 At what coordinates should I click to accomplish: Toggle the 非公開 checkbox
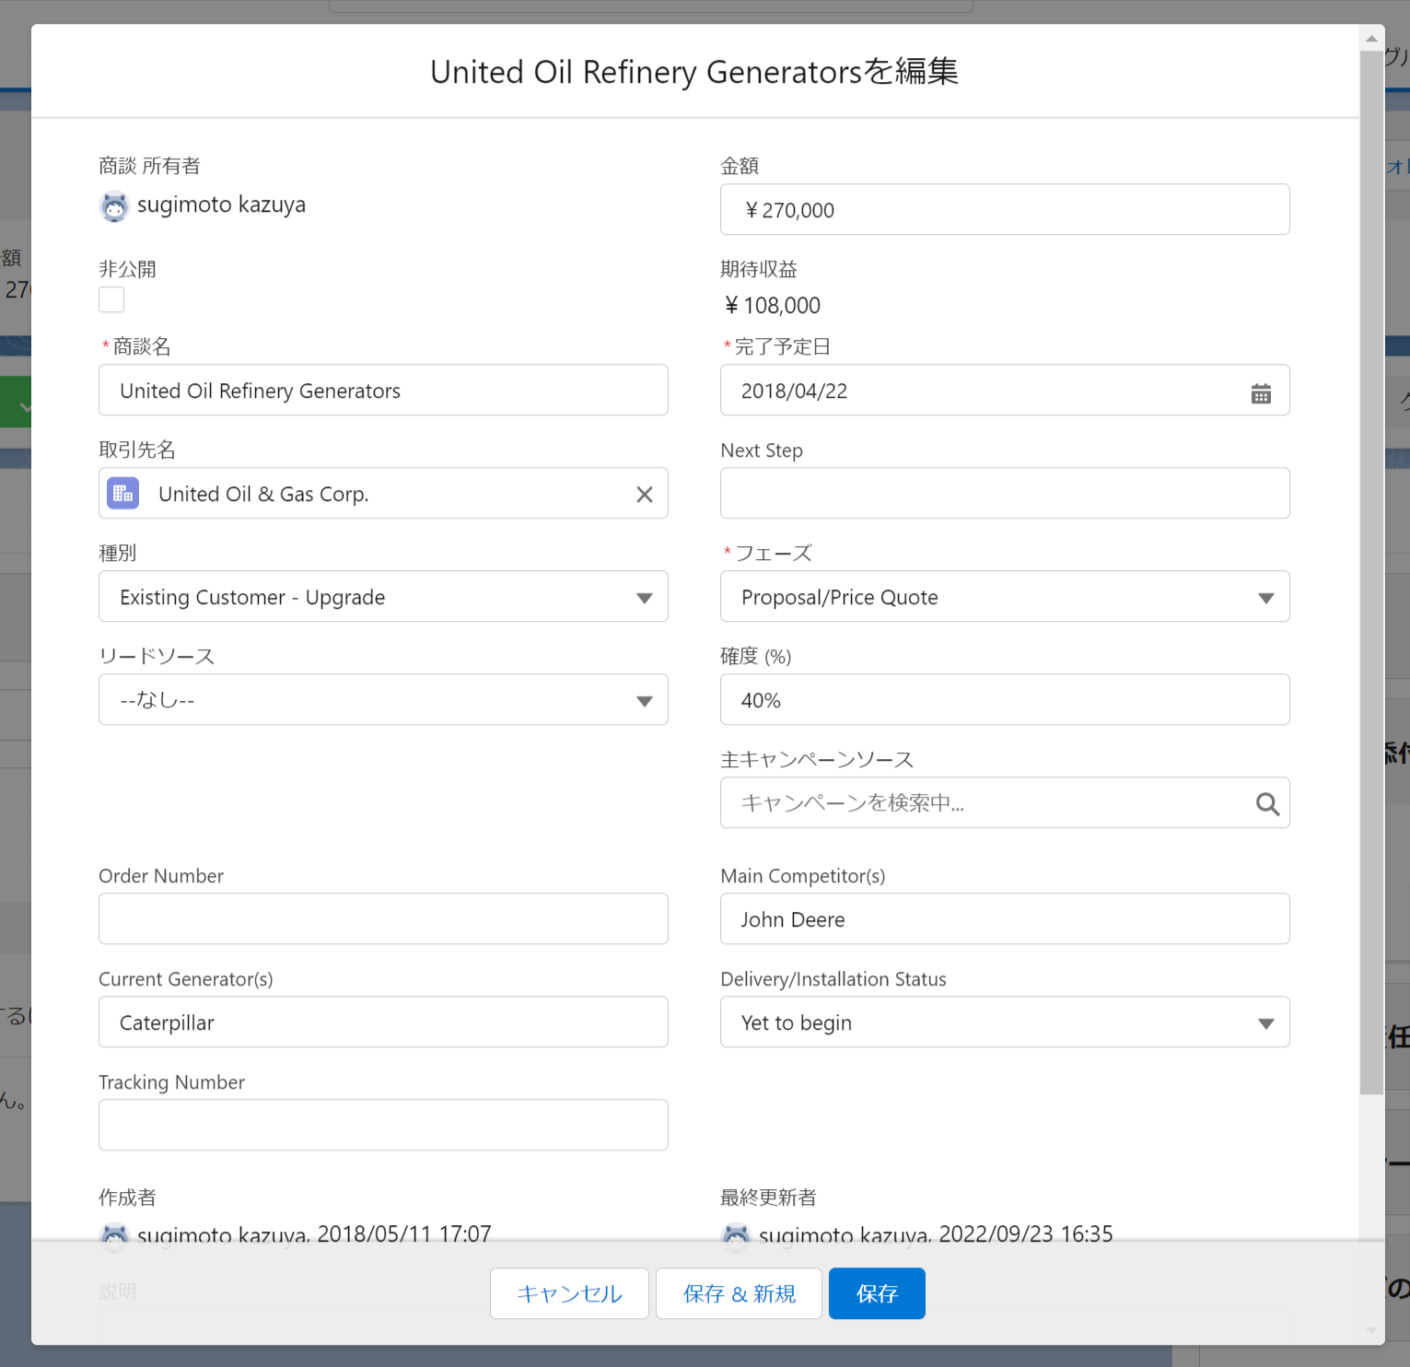(x=111, y=299)
